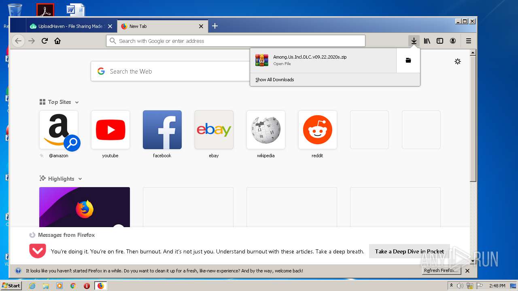Click the vertical page scrollbar thumb
The width and height of the screenshot is (518, 291).
click(x=473, y=118)
